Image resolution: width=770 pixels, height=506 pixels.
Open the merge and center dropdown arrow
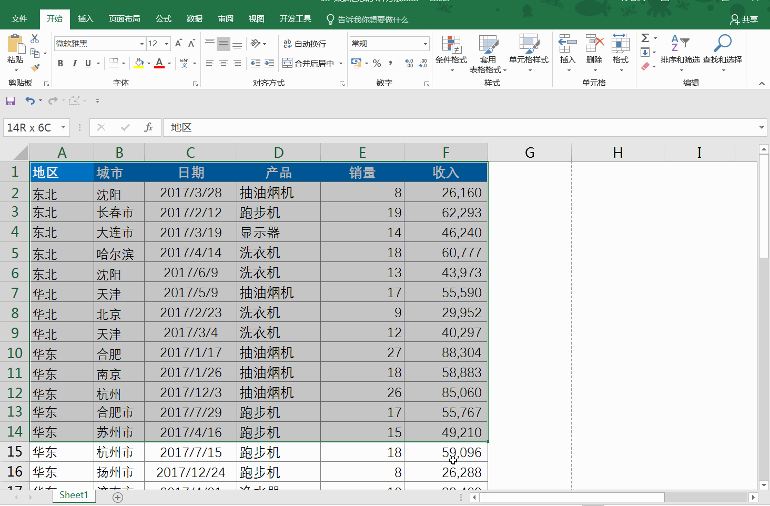[341, 64]
